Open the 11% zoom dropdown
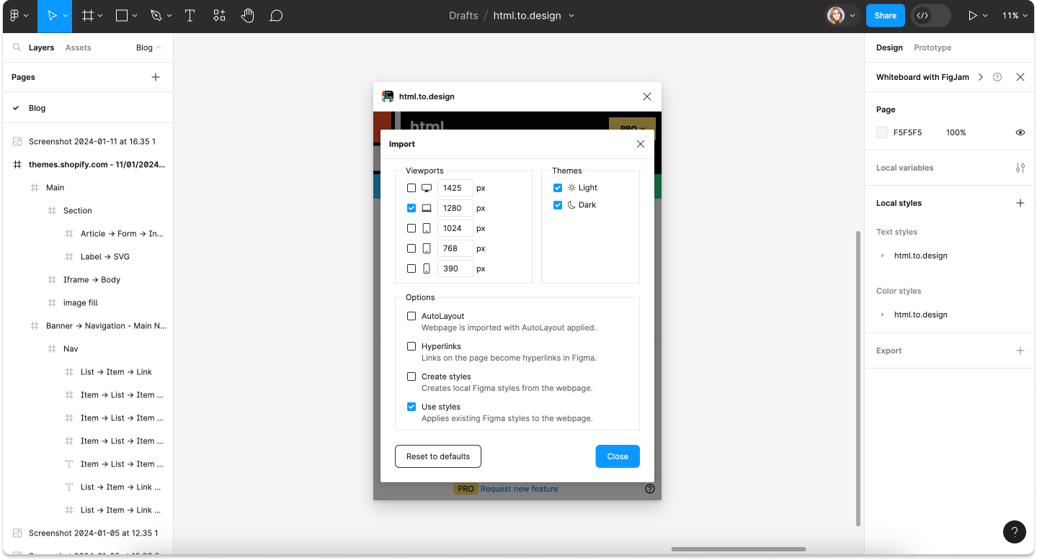 tap(1014, 15)
